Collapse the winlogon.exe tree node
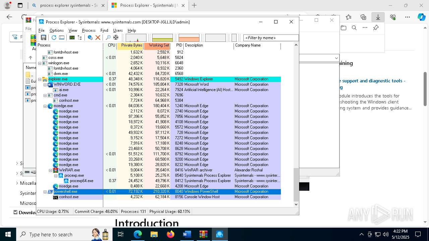Viewport: 429px width, 241px height. (40, 63)
